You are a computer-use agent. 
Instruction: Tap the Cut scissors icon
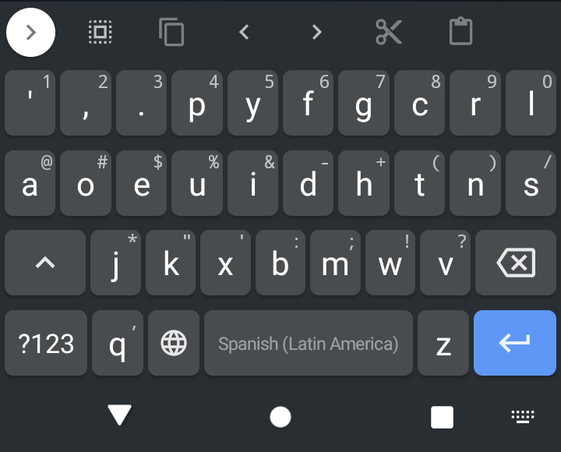tap(389, 32)
